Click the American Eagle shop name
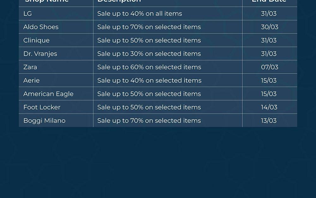The height and width of the screenshot is (198, 316). click(48, 94)
